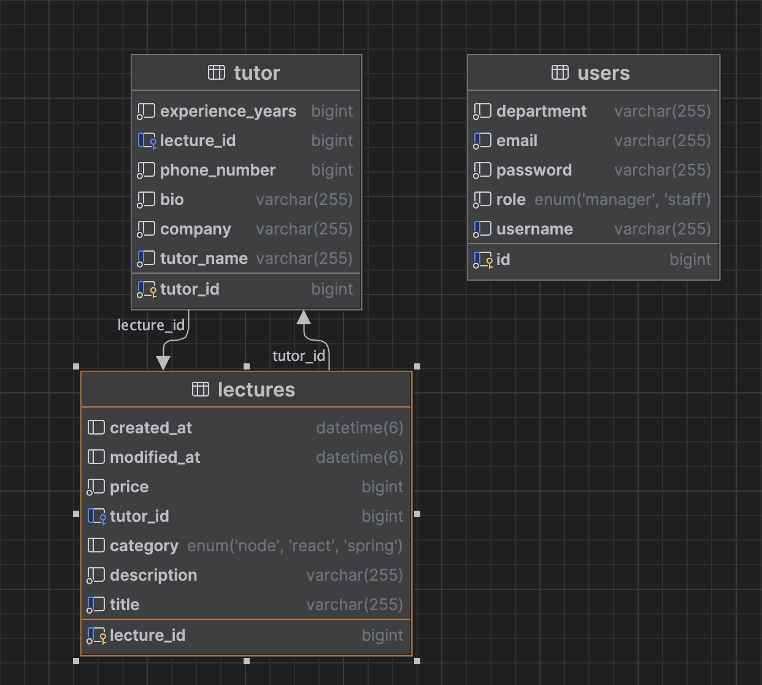Select the experience_years column row

(x=247, y=111)
